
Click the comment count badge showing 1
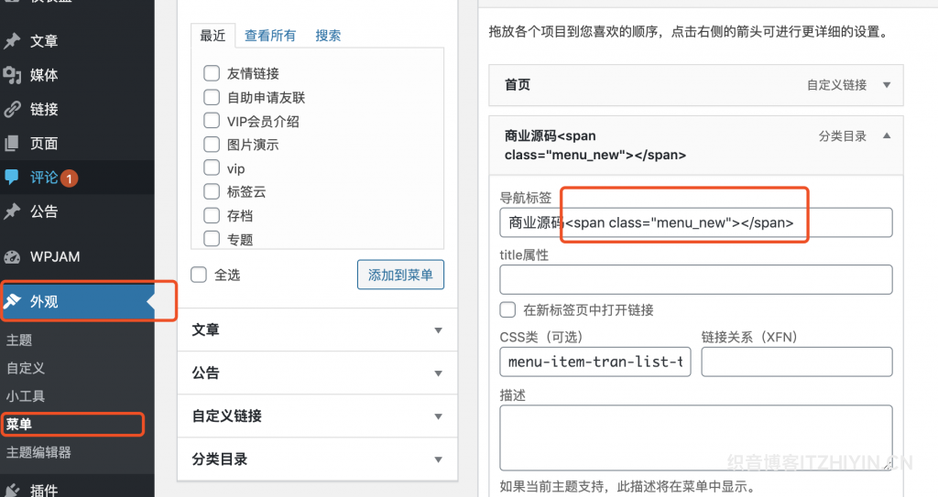pyautogui.click(x=69, y=178)
